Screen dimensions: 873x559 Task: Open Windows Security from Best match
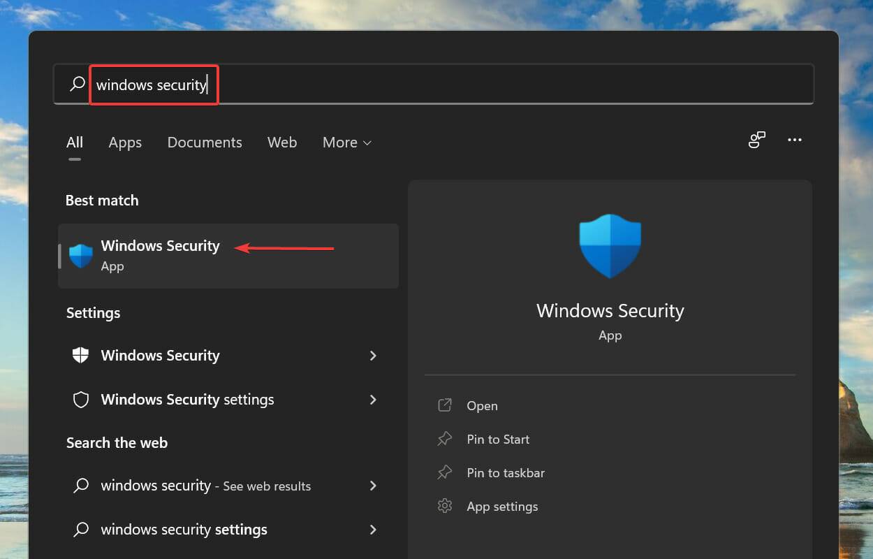click(x=160, y=254)
